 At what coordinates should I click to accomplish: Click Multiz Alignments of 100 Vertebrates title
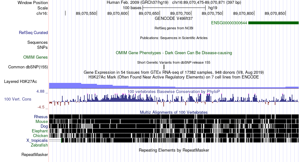[174, 112]
